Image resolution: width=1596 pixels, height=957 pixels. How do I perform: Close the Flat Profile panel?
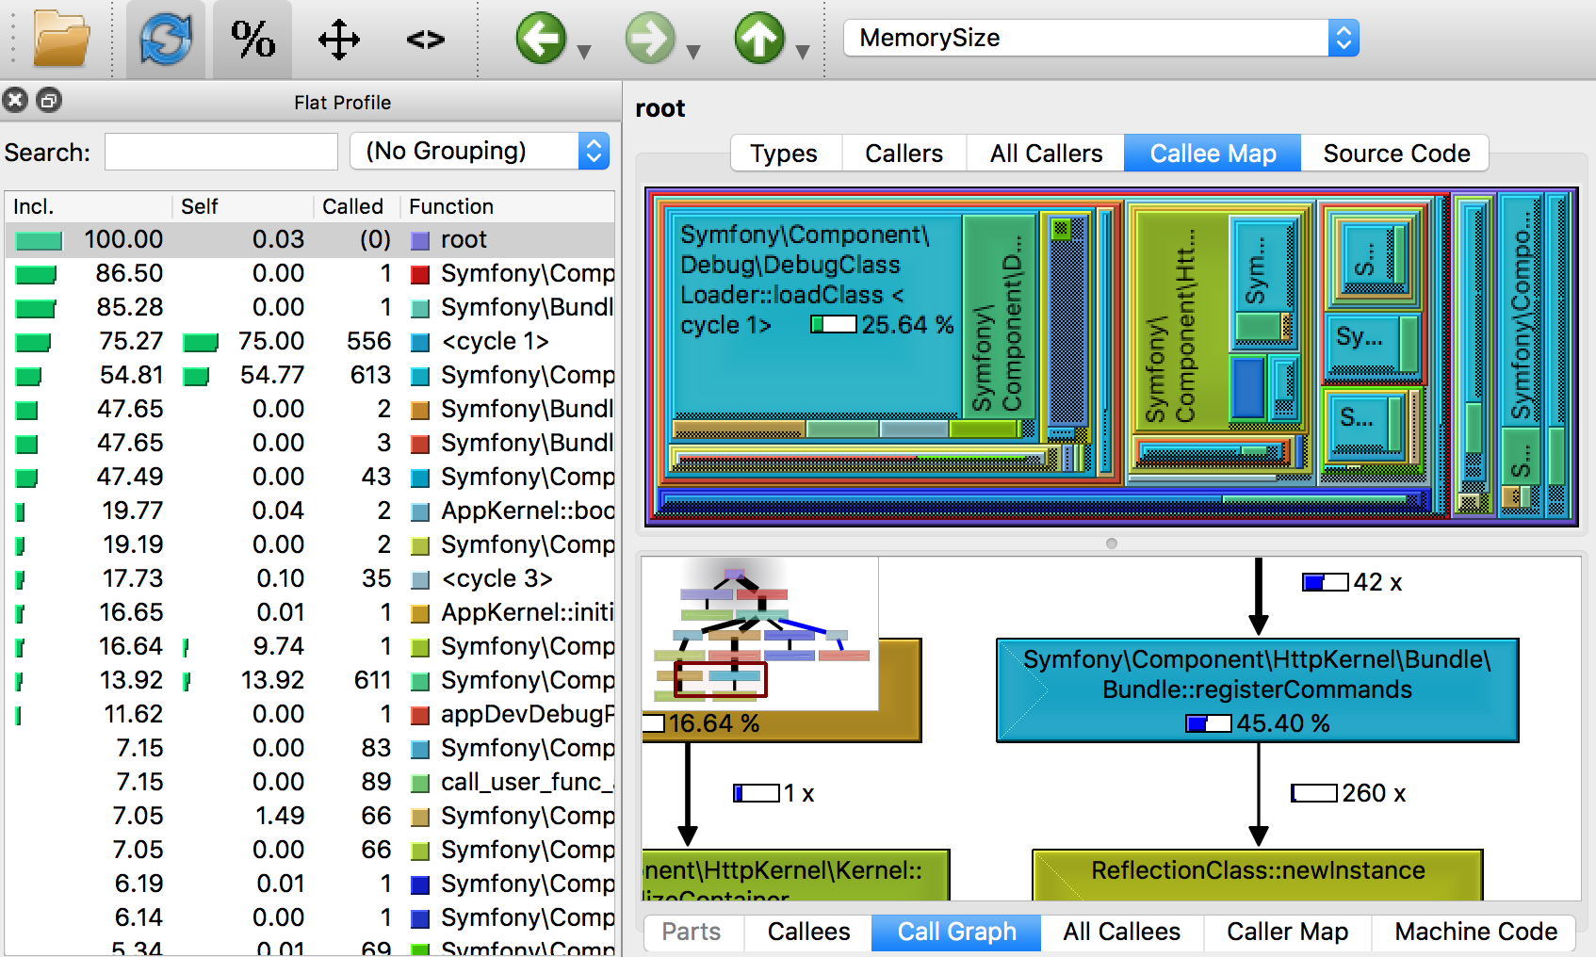(15, 100)
